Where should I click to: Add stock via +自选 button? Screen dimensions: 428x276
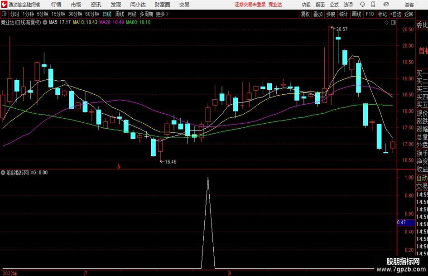tap(396, 14)
